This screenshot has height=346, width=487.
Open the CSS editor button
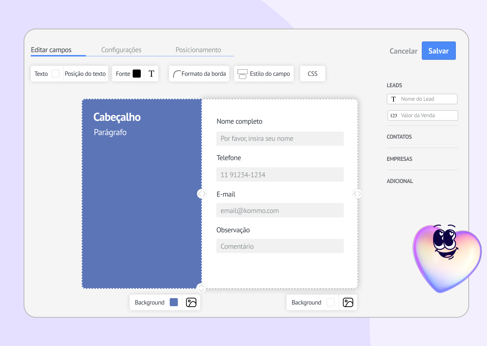coord(313,74)
